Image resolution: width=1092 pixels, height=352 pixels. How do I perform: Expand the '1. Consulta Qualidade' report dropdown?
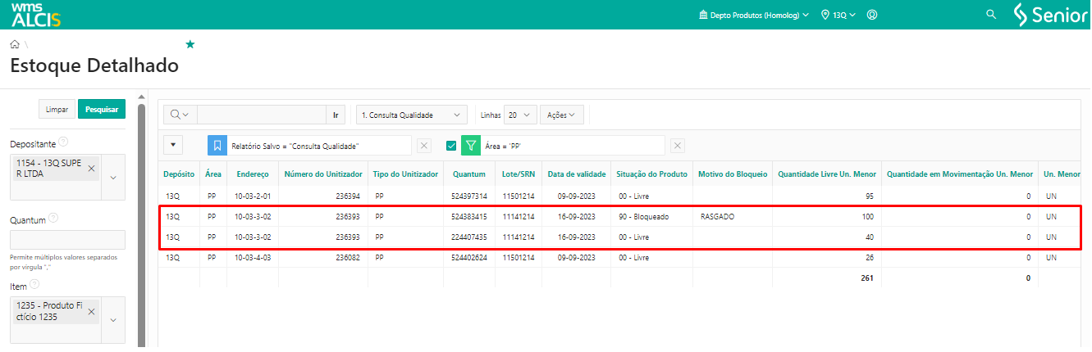[x=412, y=115]
